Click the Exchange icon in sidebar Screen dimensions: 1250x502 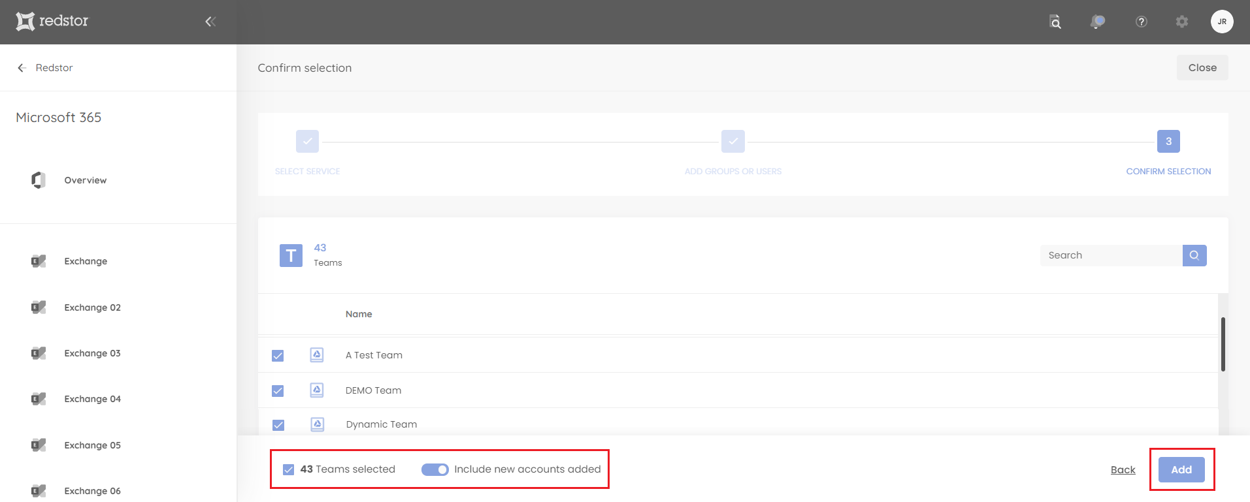39,261
